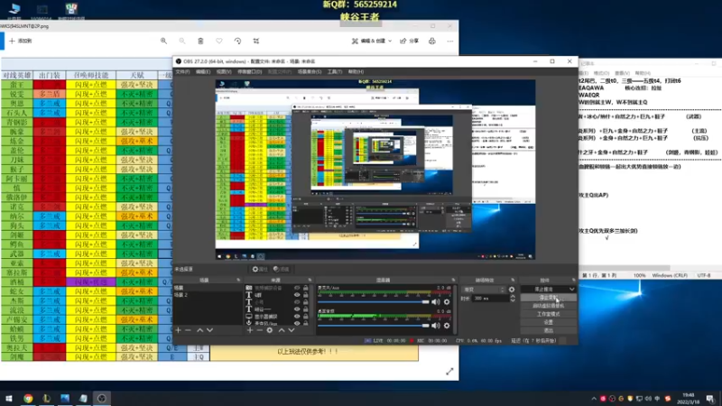Open the crop tool in Photos
The width and height of the screenshot is (722, 406).
tap(256, 41)
